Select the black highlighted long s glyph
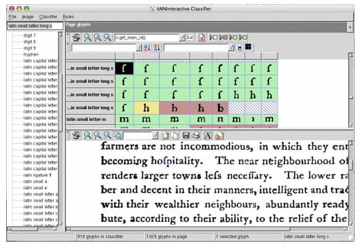360x247 pixels. click(x=124, y=69)
